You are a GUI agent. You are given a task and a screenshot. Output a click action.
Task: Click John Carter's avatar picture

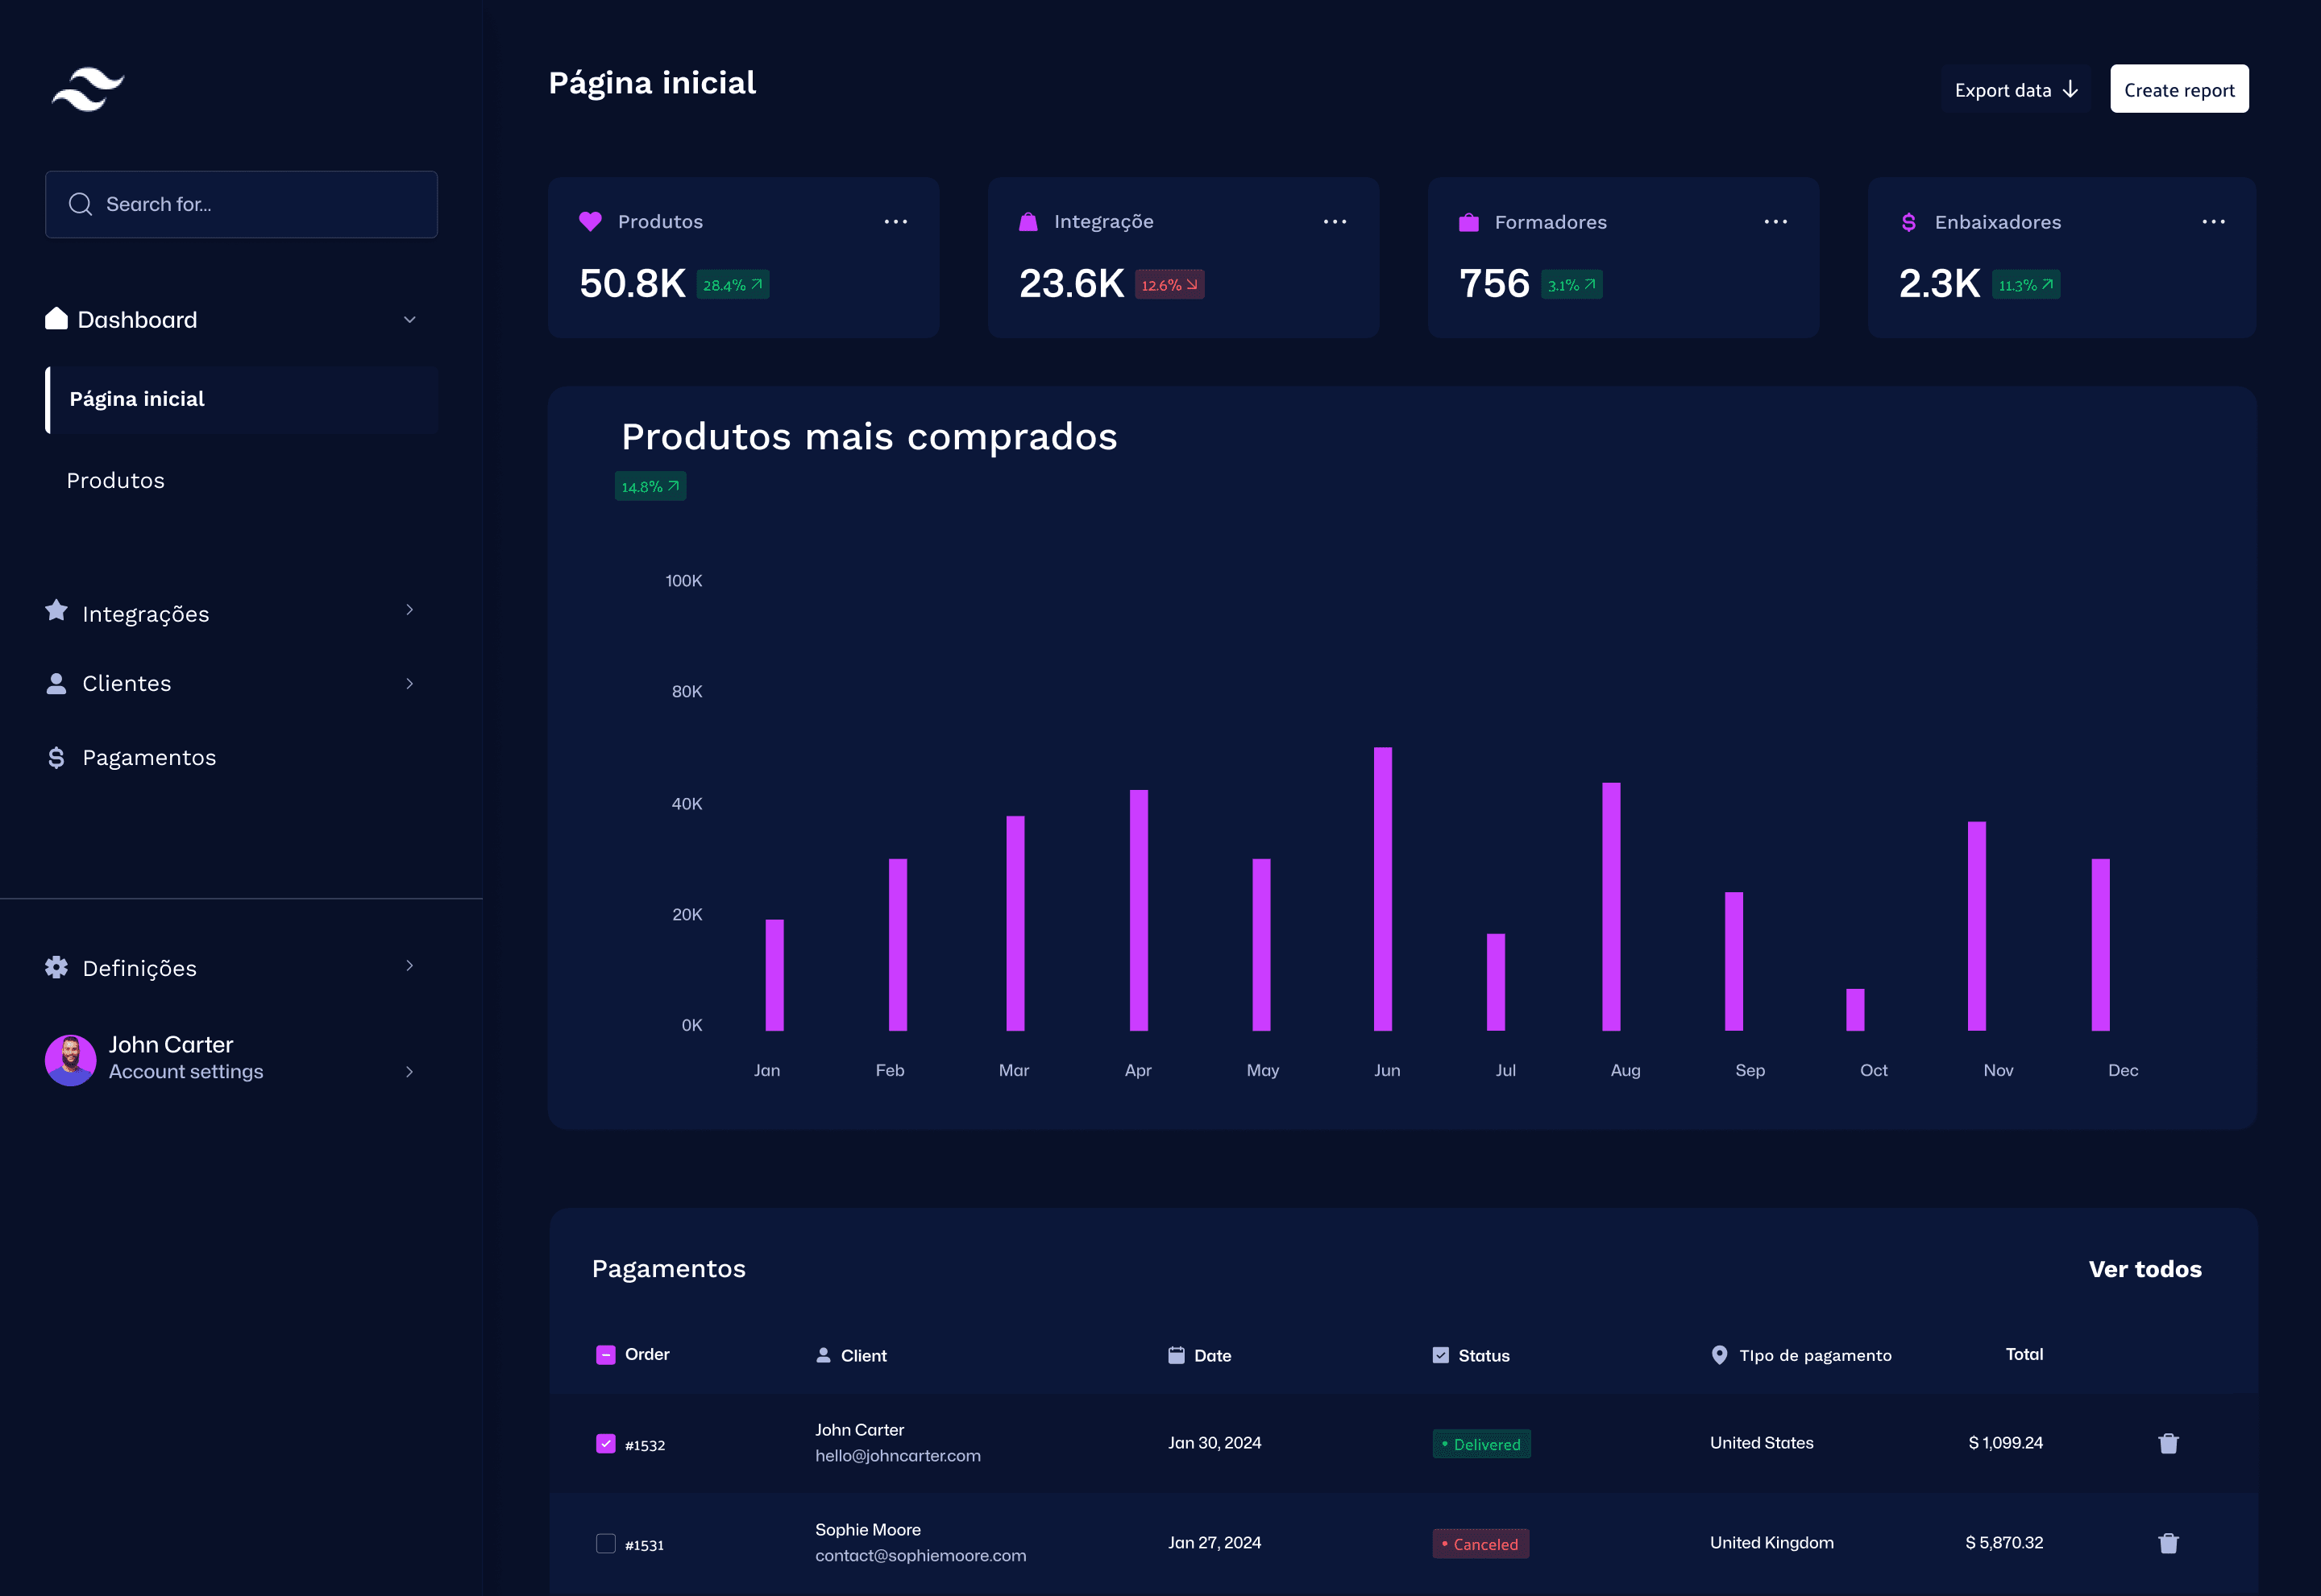point(70,1059)
